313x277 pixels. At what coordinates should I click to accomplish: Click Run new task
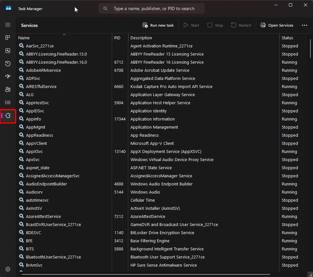(158, 25)
